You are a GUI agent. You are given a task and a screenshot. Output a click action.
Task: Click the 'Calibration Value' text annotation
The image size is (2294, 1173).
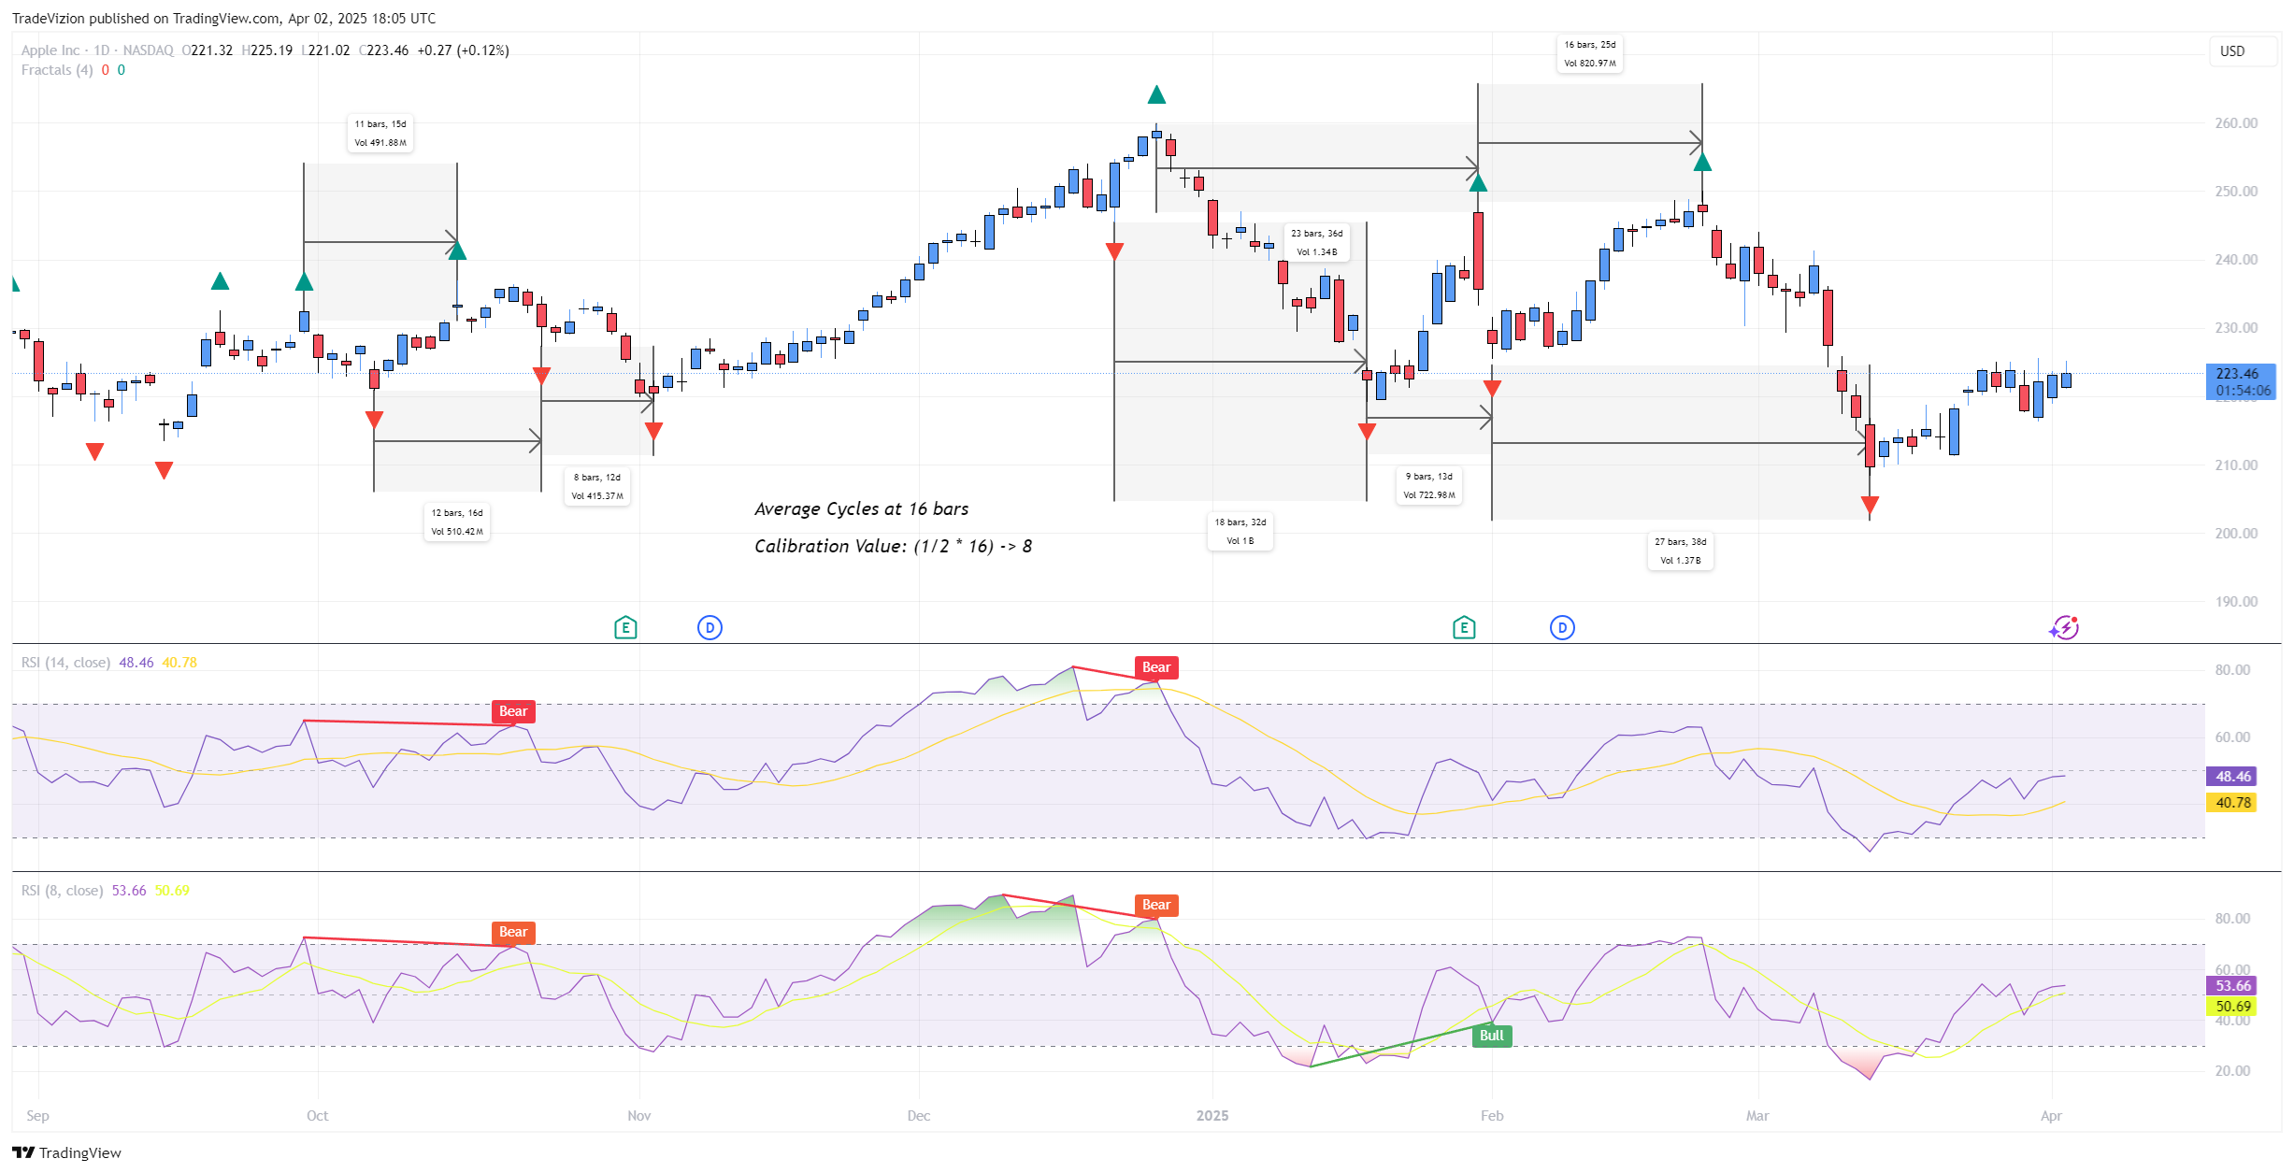click(x=893, y=546)
